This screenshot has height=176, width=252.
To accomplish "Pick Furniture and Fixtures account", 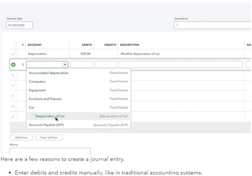I will pyautogui.click(x=79, y=99).
